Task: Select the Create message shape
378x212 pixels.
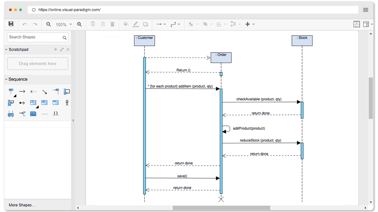Action: (56, 91)
